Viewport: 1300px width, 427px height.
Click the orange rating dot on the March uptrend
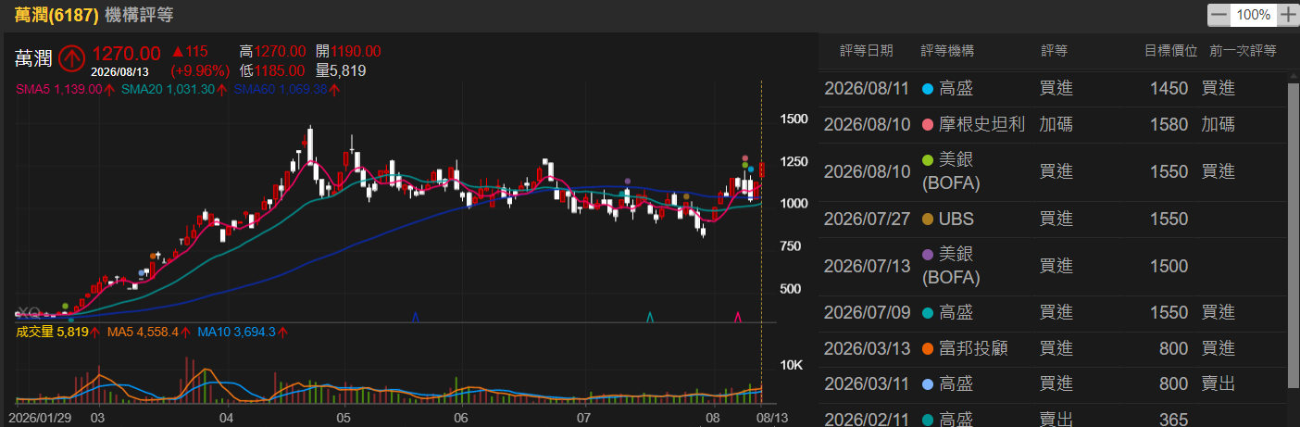pos(153,255)
